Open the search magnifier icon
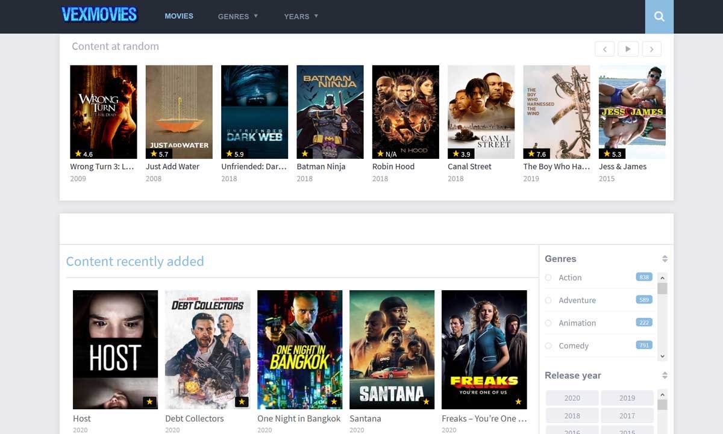Image resolution: width=723 pixels, height=434 pixels. click(659, 17)
